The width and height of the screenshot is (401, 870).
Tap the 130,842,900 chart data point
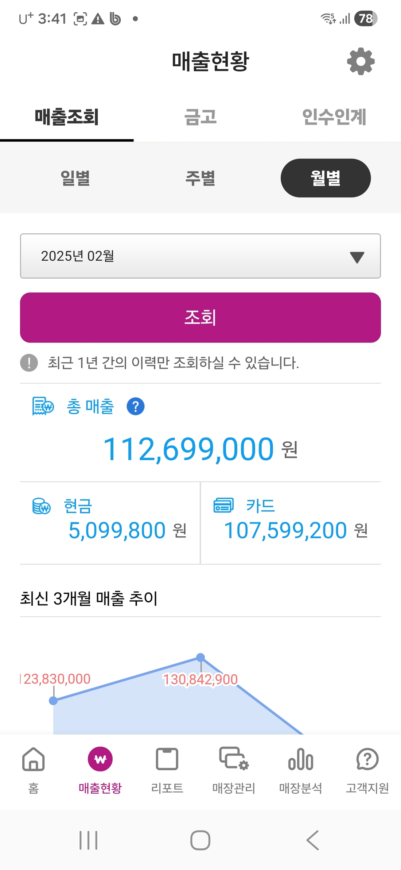[200, 658]
